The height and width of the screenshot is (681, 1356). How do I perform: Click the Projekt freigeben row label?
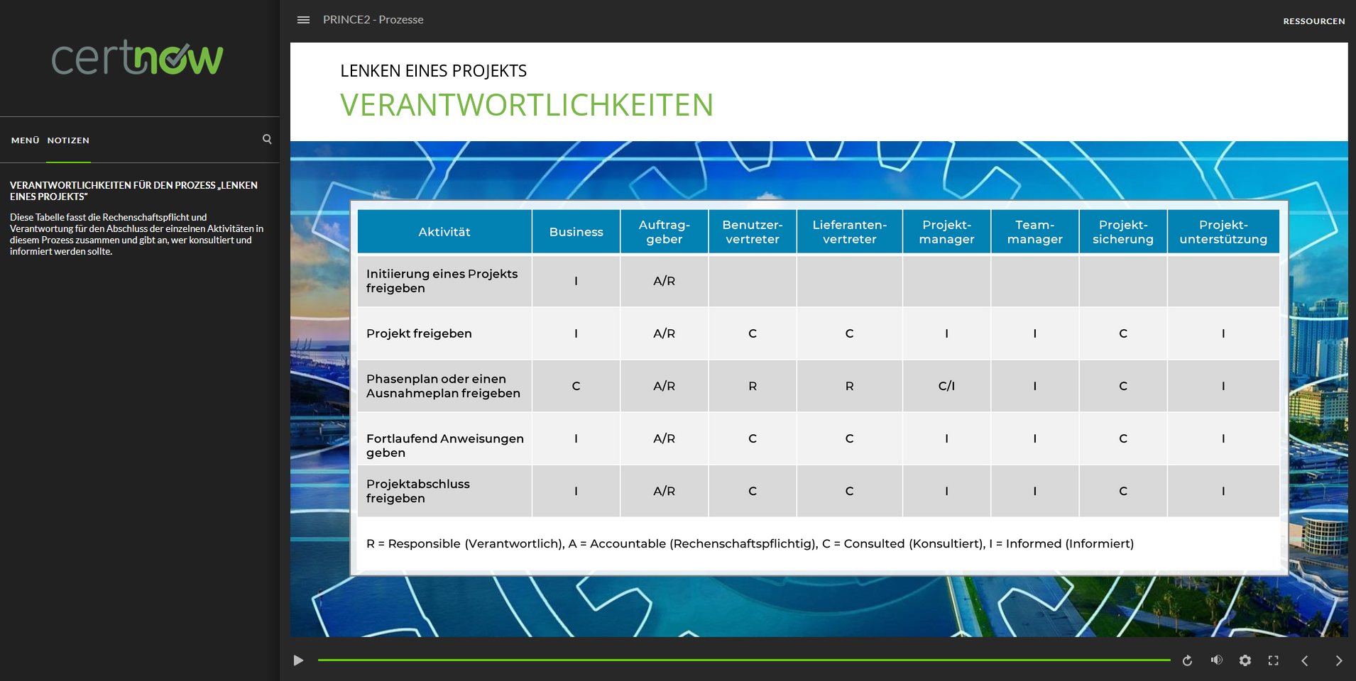coord(419,333)
